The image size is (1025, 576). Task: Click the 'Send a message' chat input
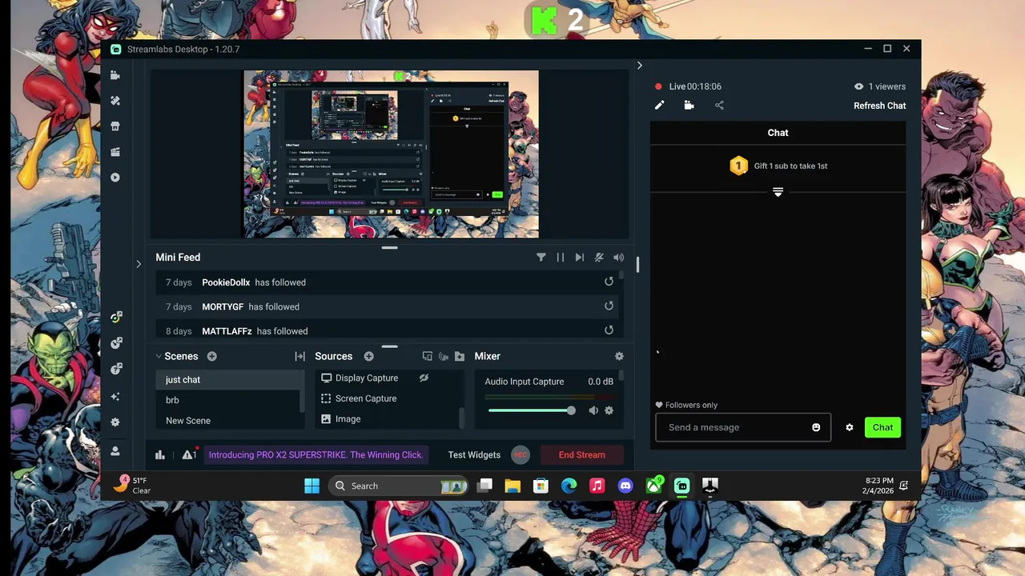[x=743, y=427]
